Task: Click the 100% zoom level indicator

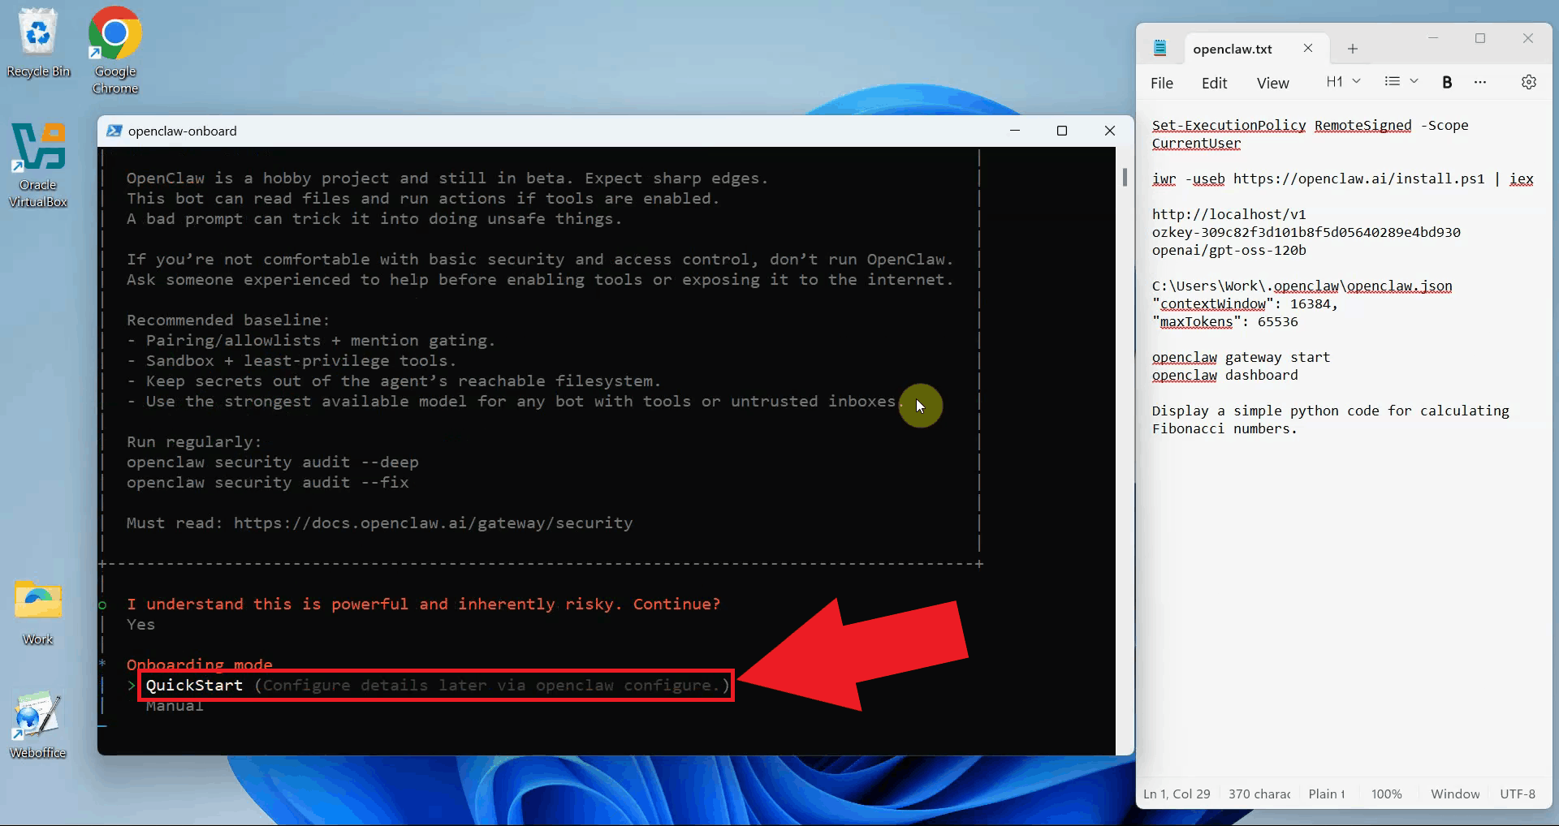Action: click(x=1386, y=794)
